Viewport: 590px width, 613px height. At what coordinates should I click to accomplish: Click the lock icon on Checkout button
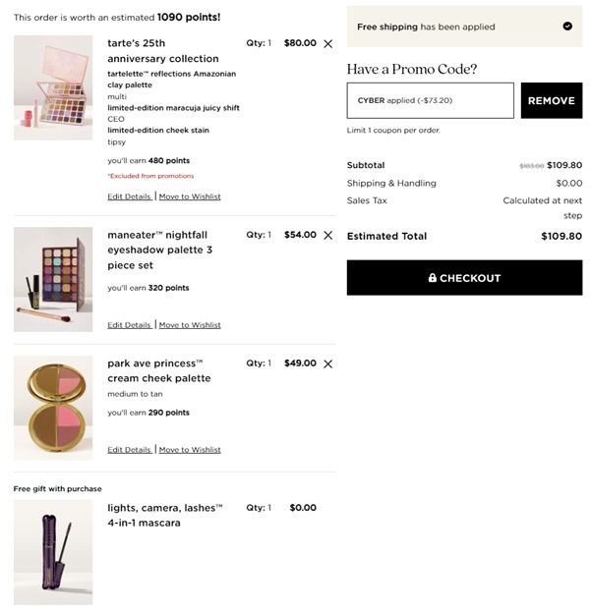[433, 278]
